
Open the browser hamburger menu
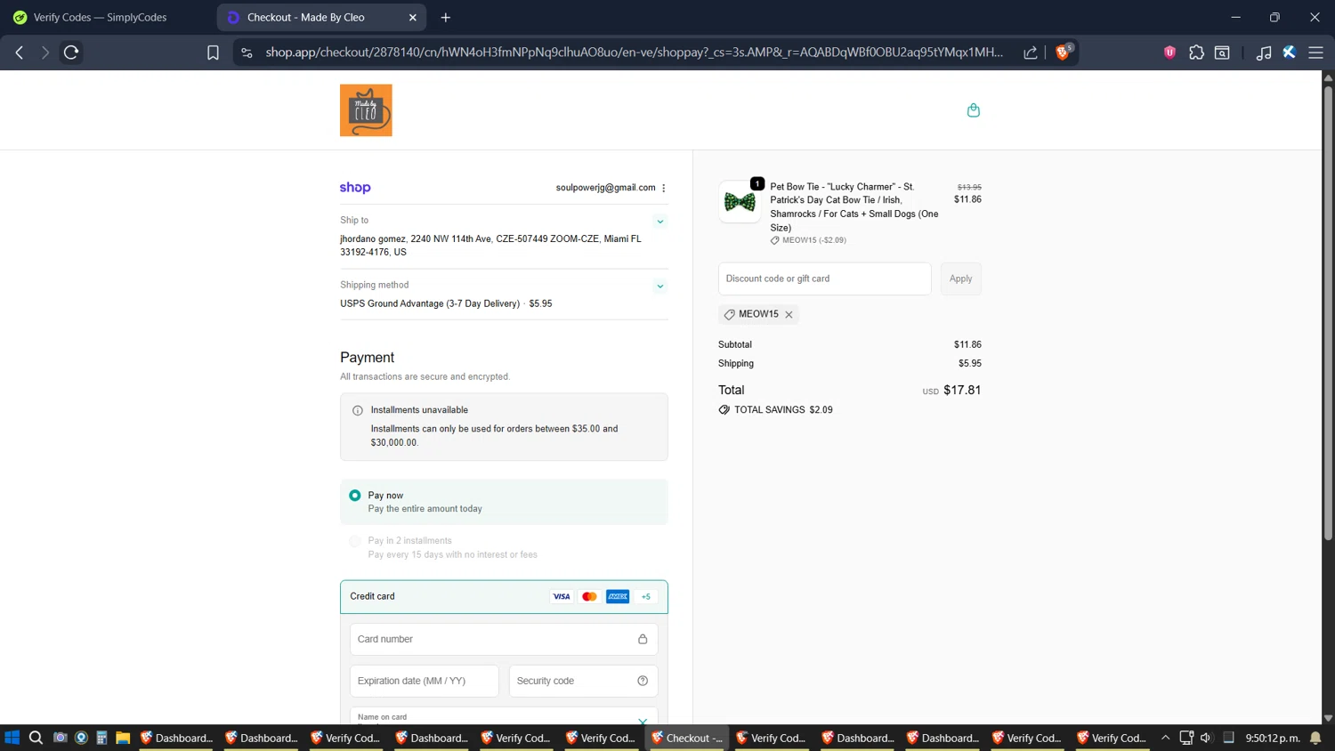1315,52
